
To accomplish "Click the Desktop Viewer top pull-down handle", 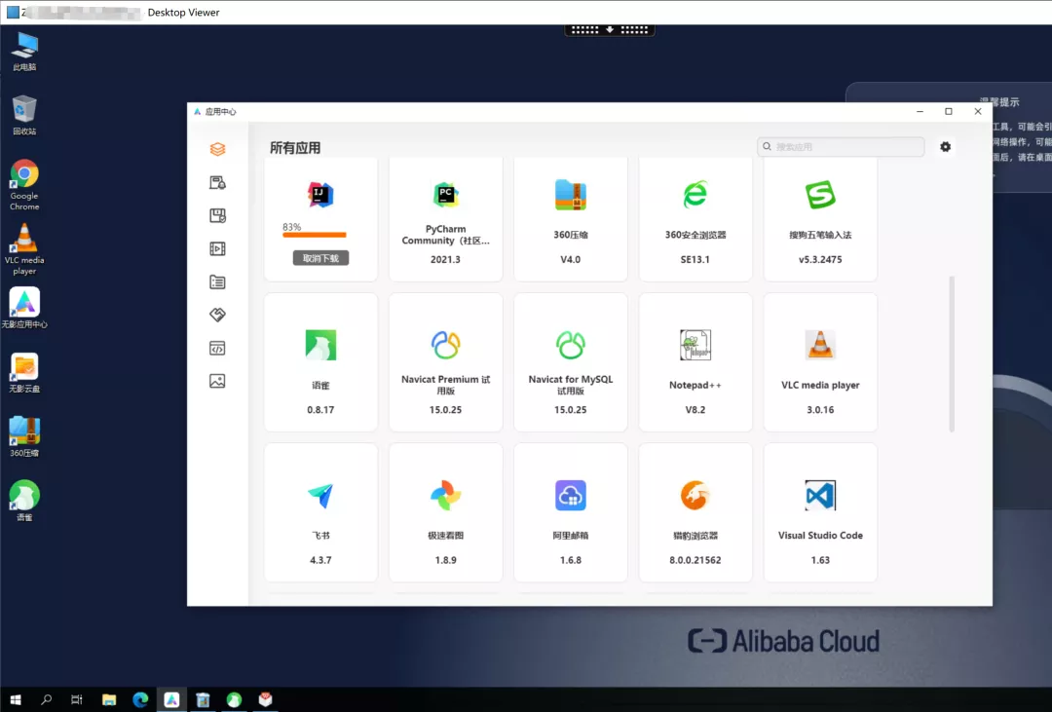I will (x=609, y=30).
